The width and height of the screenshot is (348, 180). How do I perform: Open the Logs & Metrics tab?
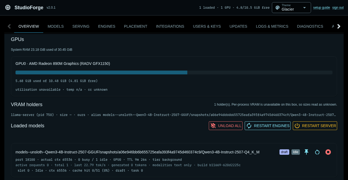[x=272, y=26]
